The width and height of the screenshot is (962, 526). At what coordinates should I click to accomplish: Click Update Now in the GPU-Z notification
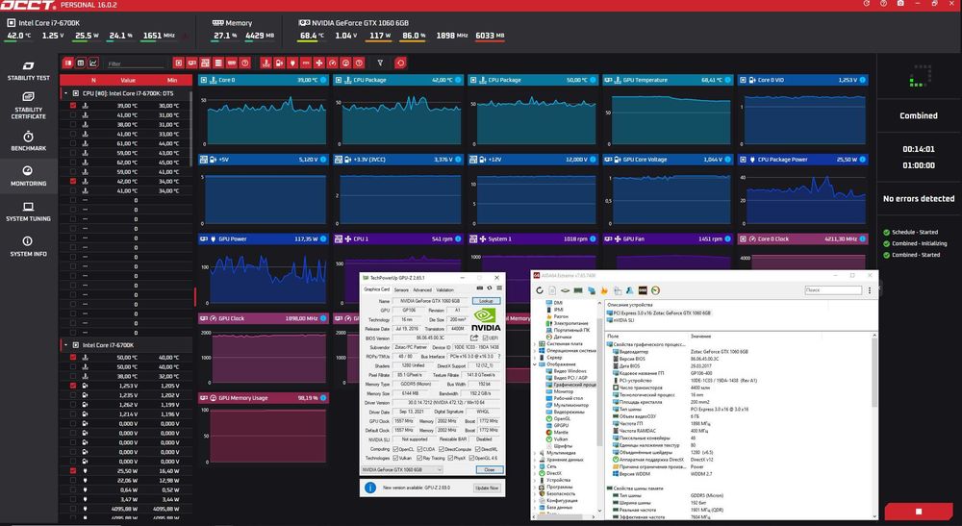pos(487,488)
